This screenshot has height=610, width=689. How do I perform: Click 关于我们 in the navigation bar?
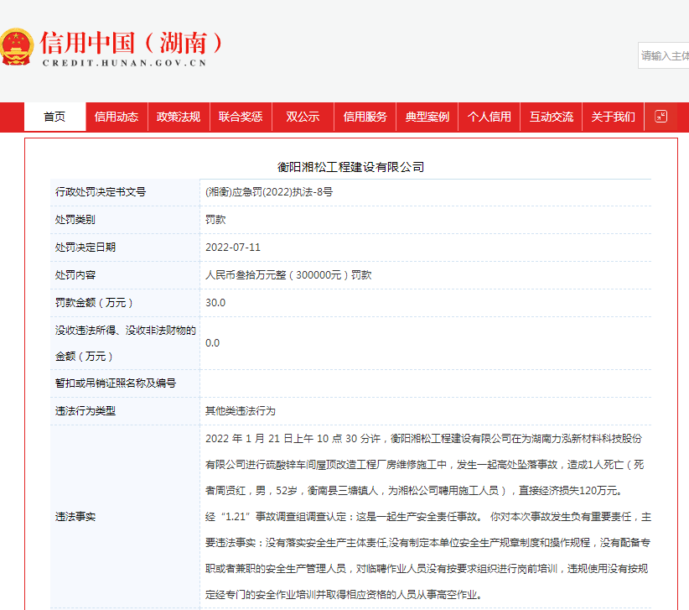pos(613,117)
